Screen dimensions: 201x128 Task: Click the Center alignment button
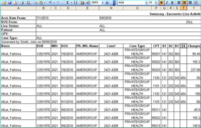click(184, 2)
